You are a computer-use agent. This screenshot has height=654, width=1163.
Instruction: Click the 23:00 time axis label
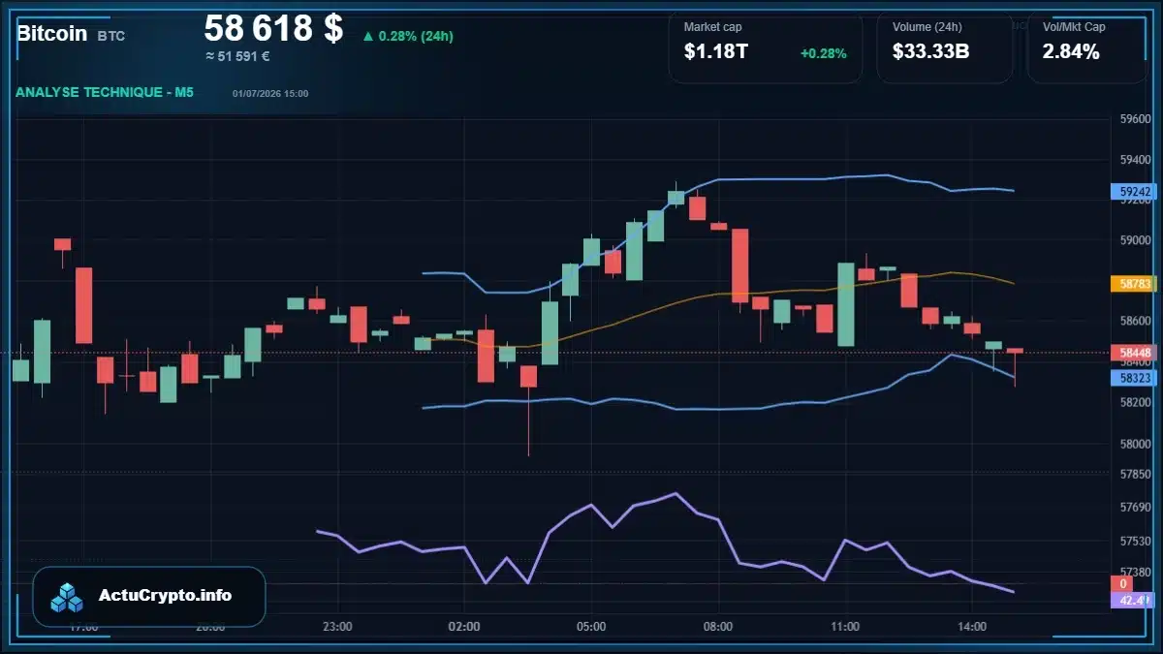337,627
